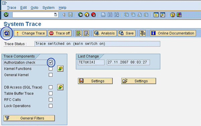Click the General Filters button
201x126 pixels.
(29, 118)
